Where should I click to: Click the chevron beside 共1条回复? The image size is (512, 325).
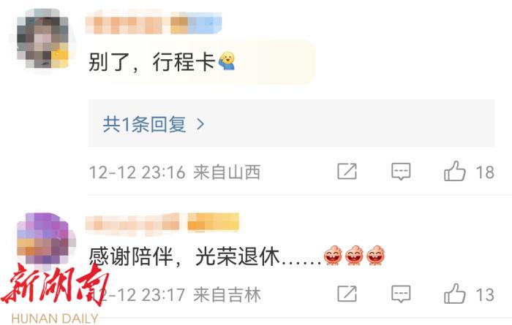click(200, 124)
